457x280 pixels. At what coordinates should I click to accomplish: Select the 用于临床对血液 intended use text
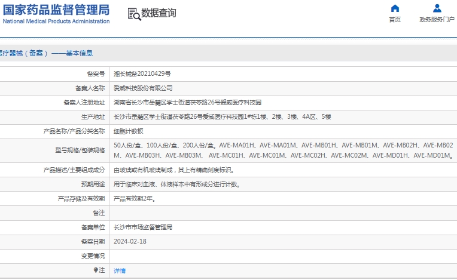tap(177, 184)
